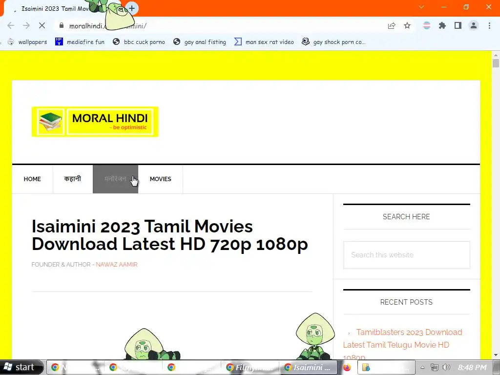Click the Isaimini 2023 Tamil Movies article title
The image size is (500, 375).
[x=169, y=235]
